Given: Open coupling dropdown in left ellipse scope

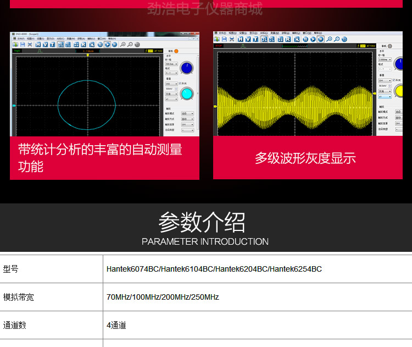Looking at the screenshot, I should 171,94.
